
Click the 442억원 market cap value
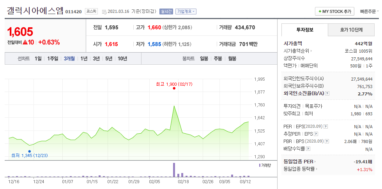coord(363,44)
